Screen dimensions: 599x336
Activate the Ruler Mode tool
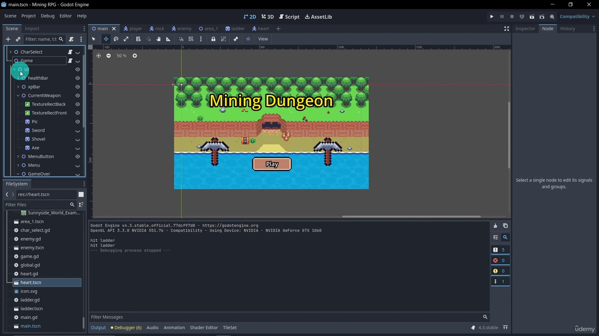168,39
